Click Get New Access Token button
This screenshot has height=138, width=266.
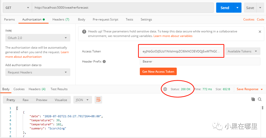pyautogui.click(x=158, y=72)
